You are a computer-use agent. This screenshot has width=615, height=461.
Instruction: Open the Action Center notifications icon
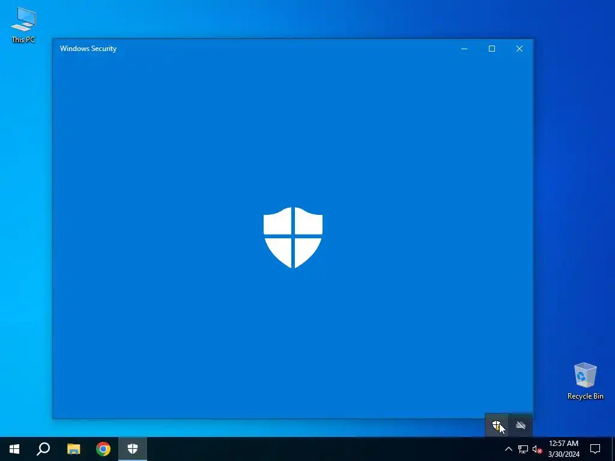[595, 449]
